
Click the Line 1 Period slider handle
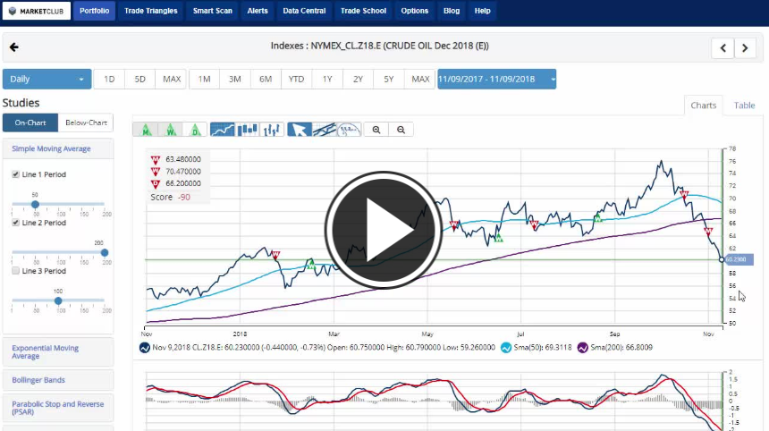35,204
